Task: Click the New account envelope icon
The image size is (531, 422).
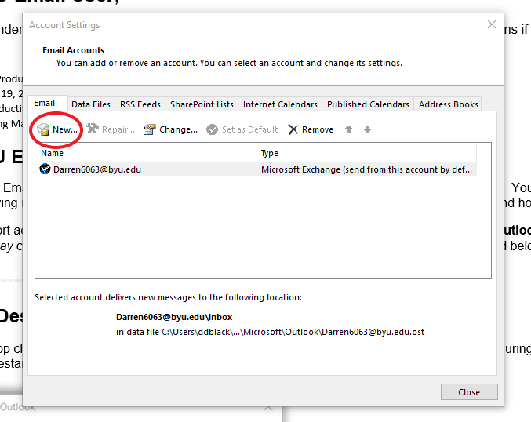Action: coord(44,129)
